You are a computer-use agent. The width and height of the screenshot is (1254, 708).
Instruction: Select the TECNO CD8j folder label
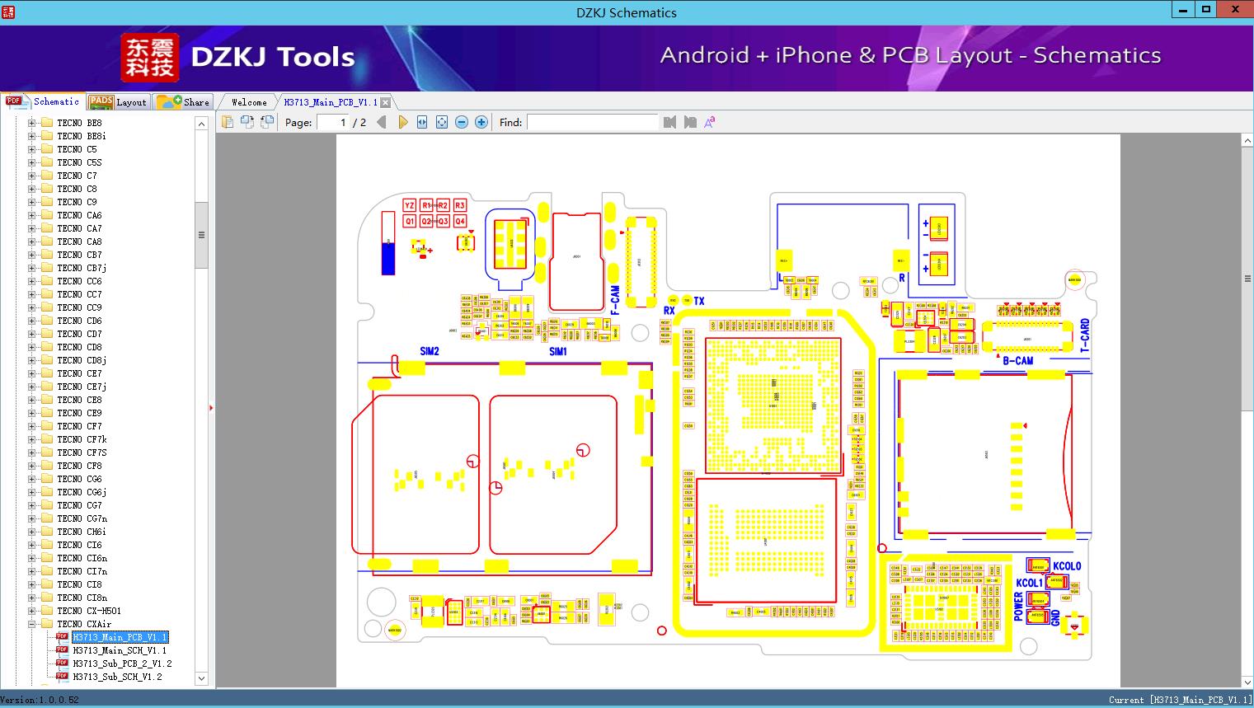(x=82, y=360)
